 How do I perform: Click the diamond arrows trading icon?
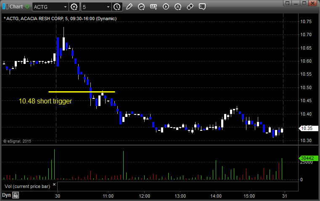coord(190,7)
